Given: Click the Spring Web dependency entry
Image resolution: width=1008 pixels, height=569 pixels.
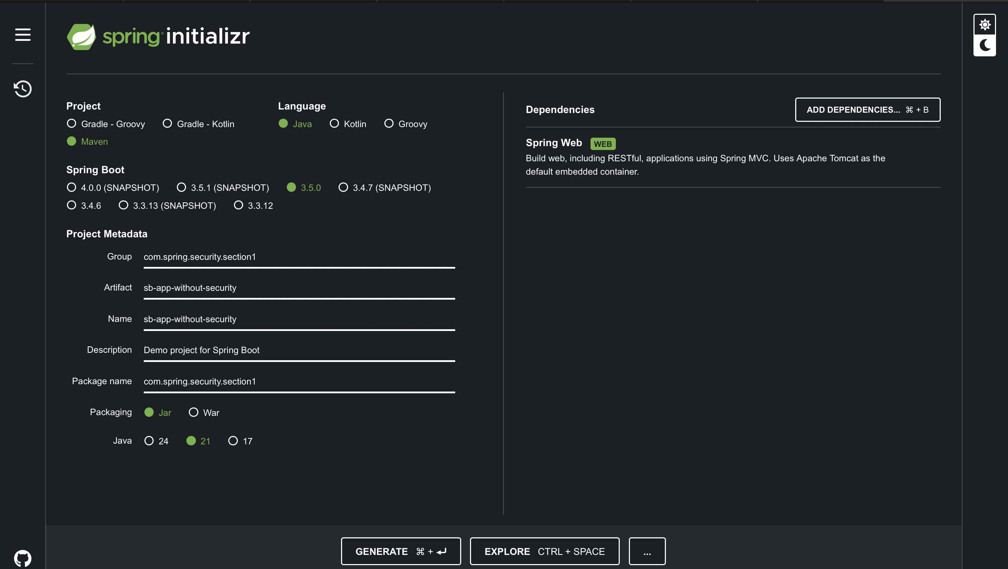Looking at the screenshot, I should point(553,143).
